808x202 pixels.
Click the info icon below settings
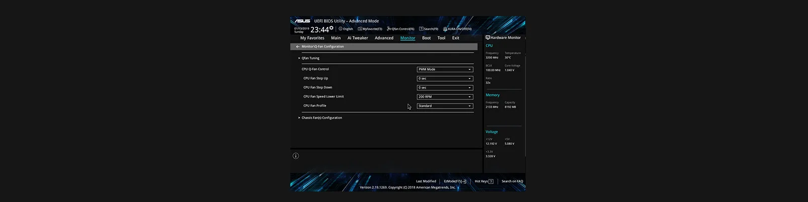point(296,156)
